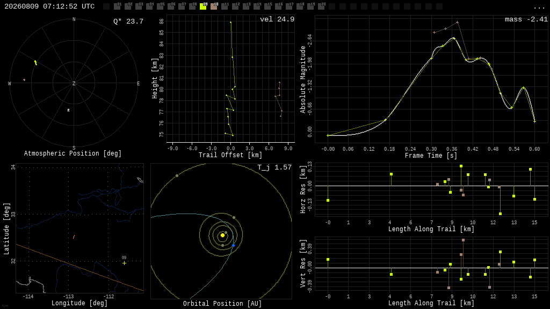Click the orange meteor track on map
Screen dimensions: 550x309
74,237
